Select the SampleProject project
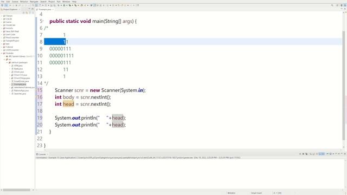Screen dimensions: 347x195 coord(12,41)
